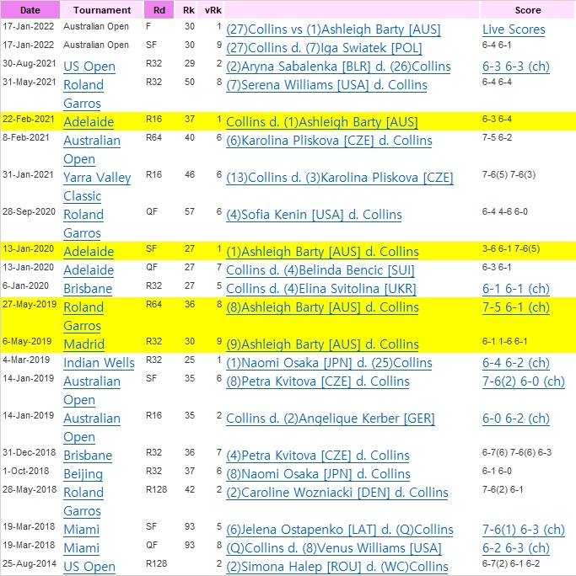Open Collins d. Angelique Kerber match link

click(x=331, y=419)
